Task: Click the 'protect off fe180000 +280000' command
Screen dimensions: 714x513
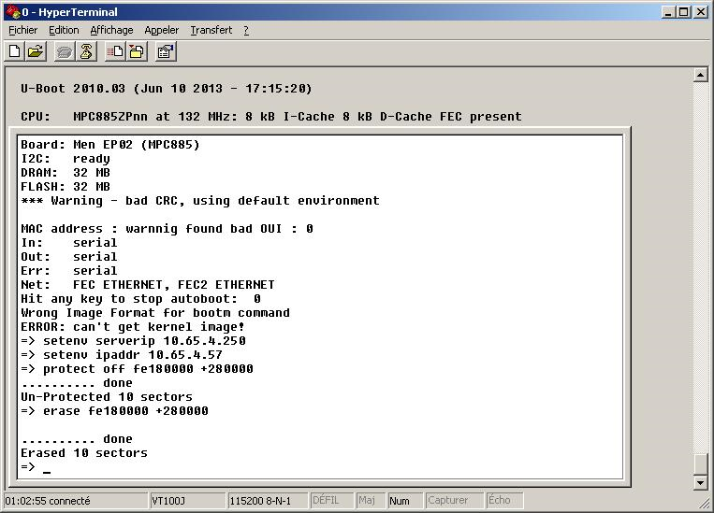Action: (137, 369)
